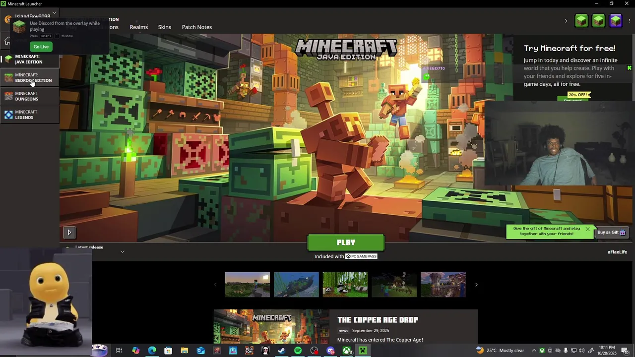Open the weather widget showing 25°C
The height and width of the screenshot is (357, 635).
coord(500,351)
